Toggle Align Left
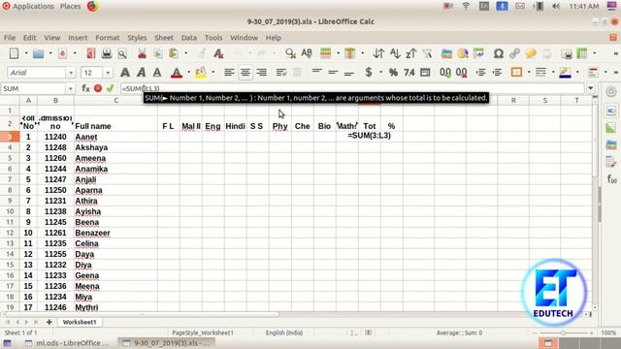Screen dimensions: 621x349 click(229, 73)
